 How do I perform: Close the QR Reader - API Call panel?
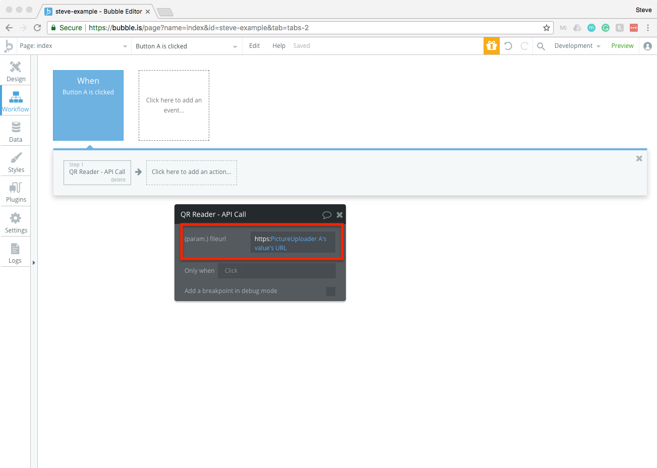pyautogui.click(x=340, y=215)
